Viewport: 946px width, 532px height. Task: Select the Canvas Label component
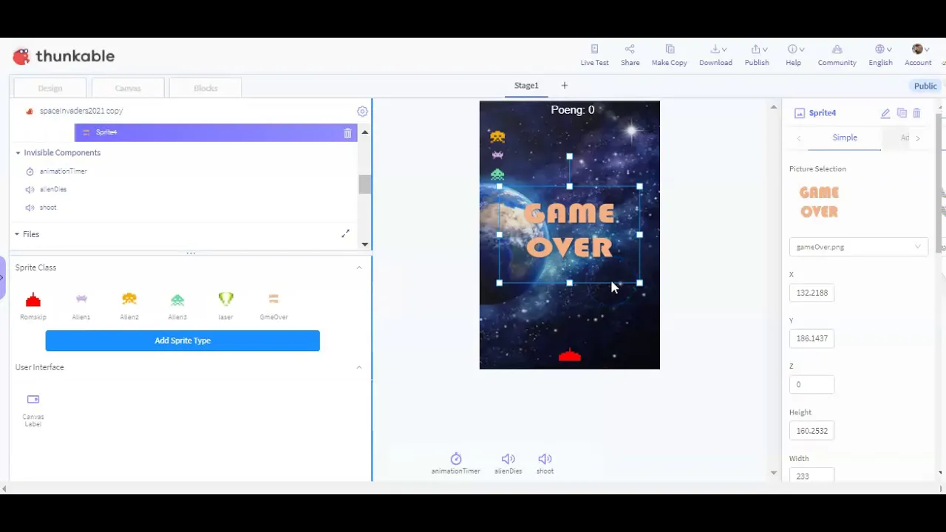coord(33,410)
